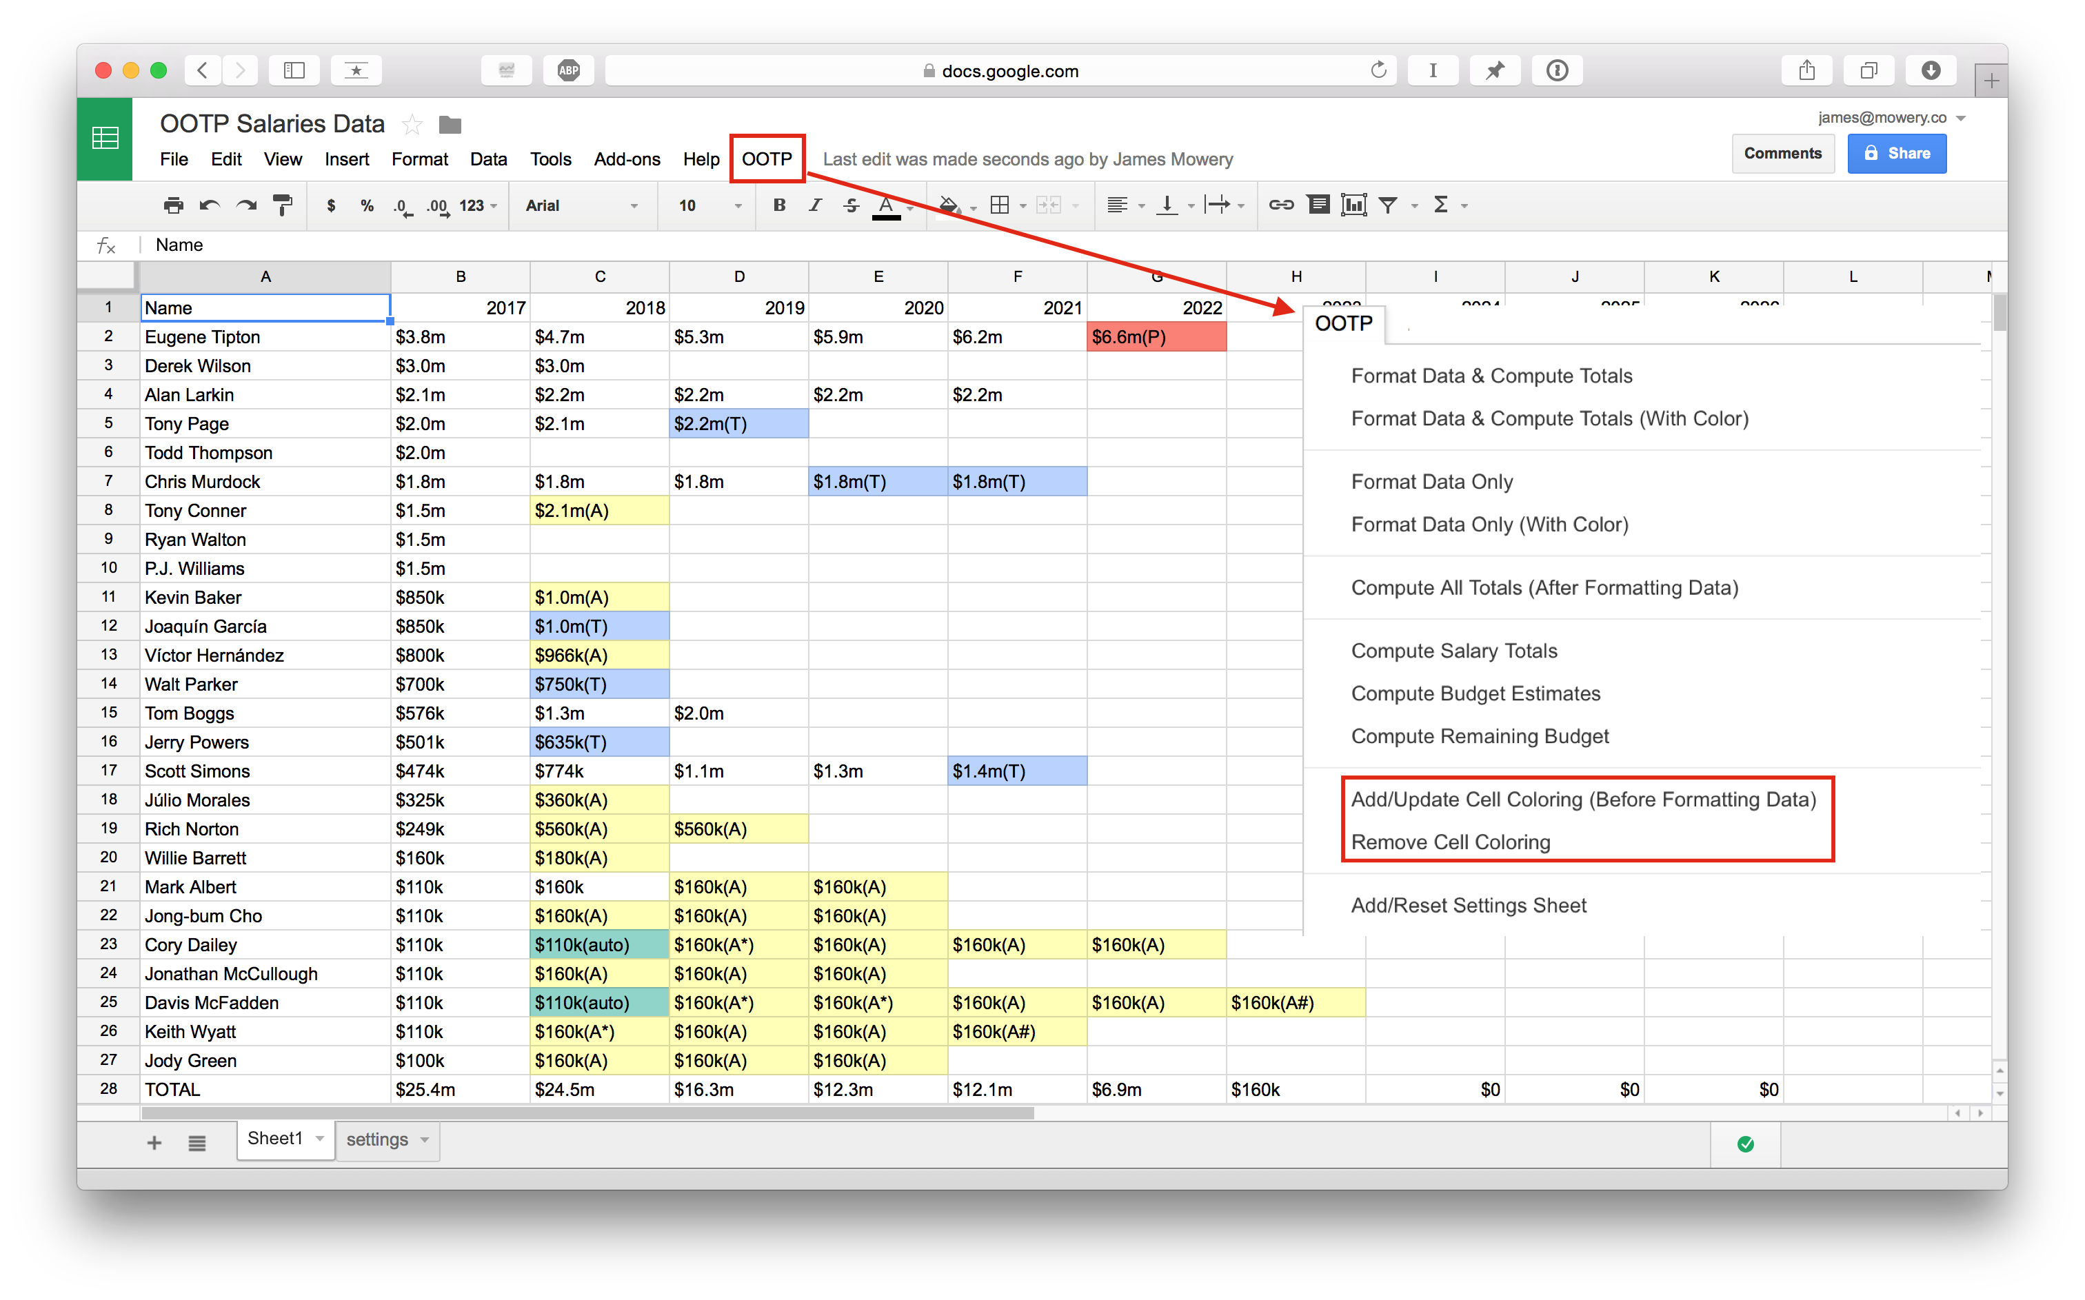The height and width of the screenshot is (1300, 2085).
Task: Choose Remove Cell Coloring menu entry
Action: pos(1451,842)
